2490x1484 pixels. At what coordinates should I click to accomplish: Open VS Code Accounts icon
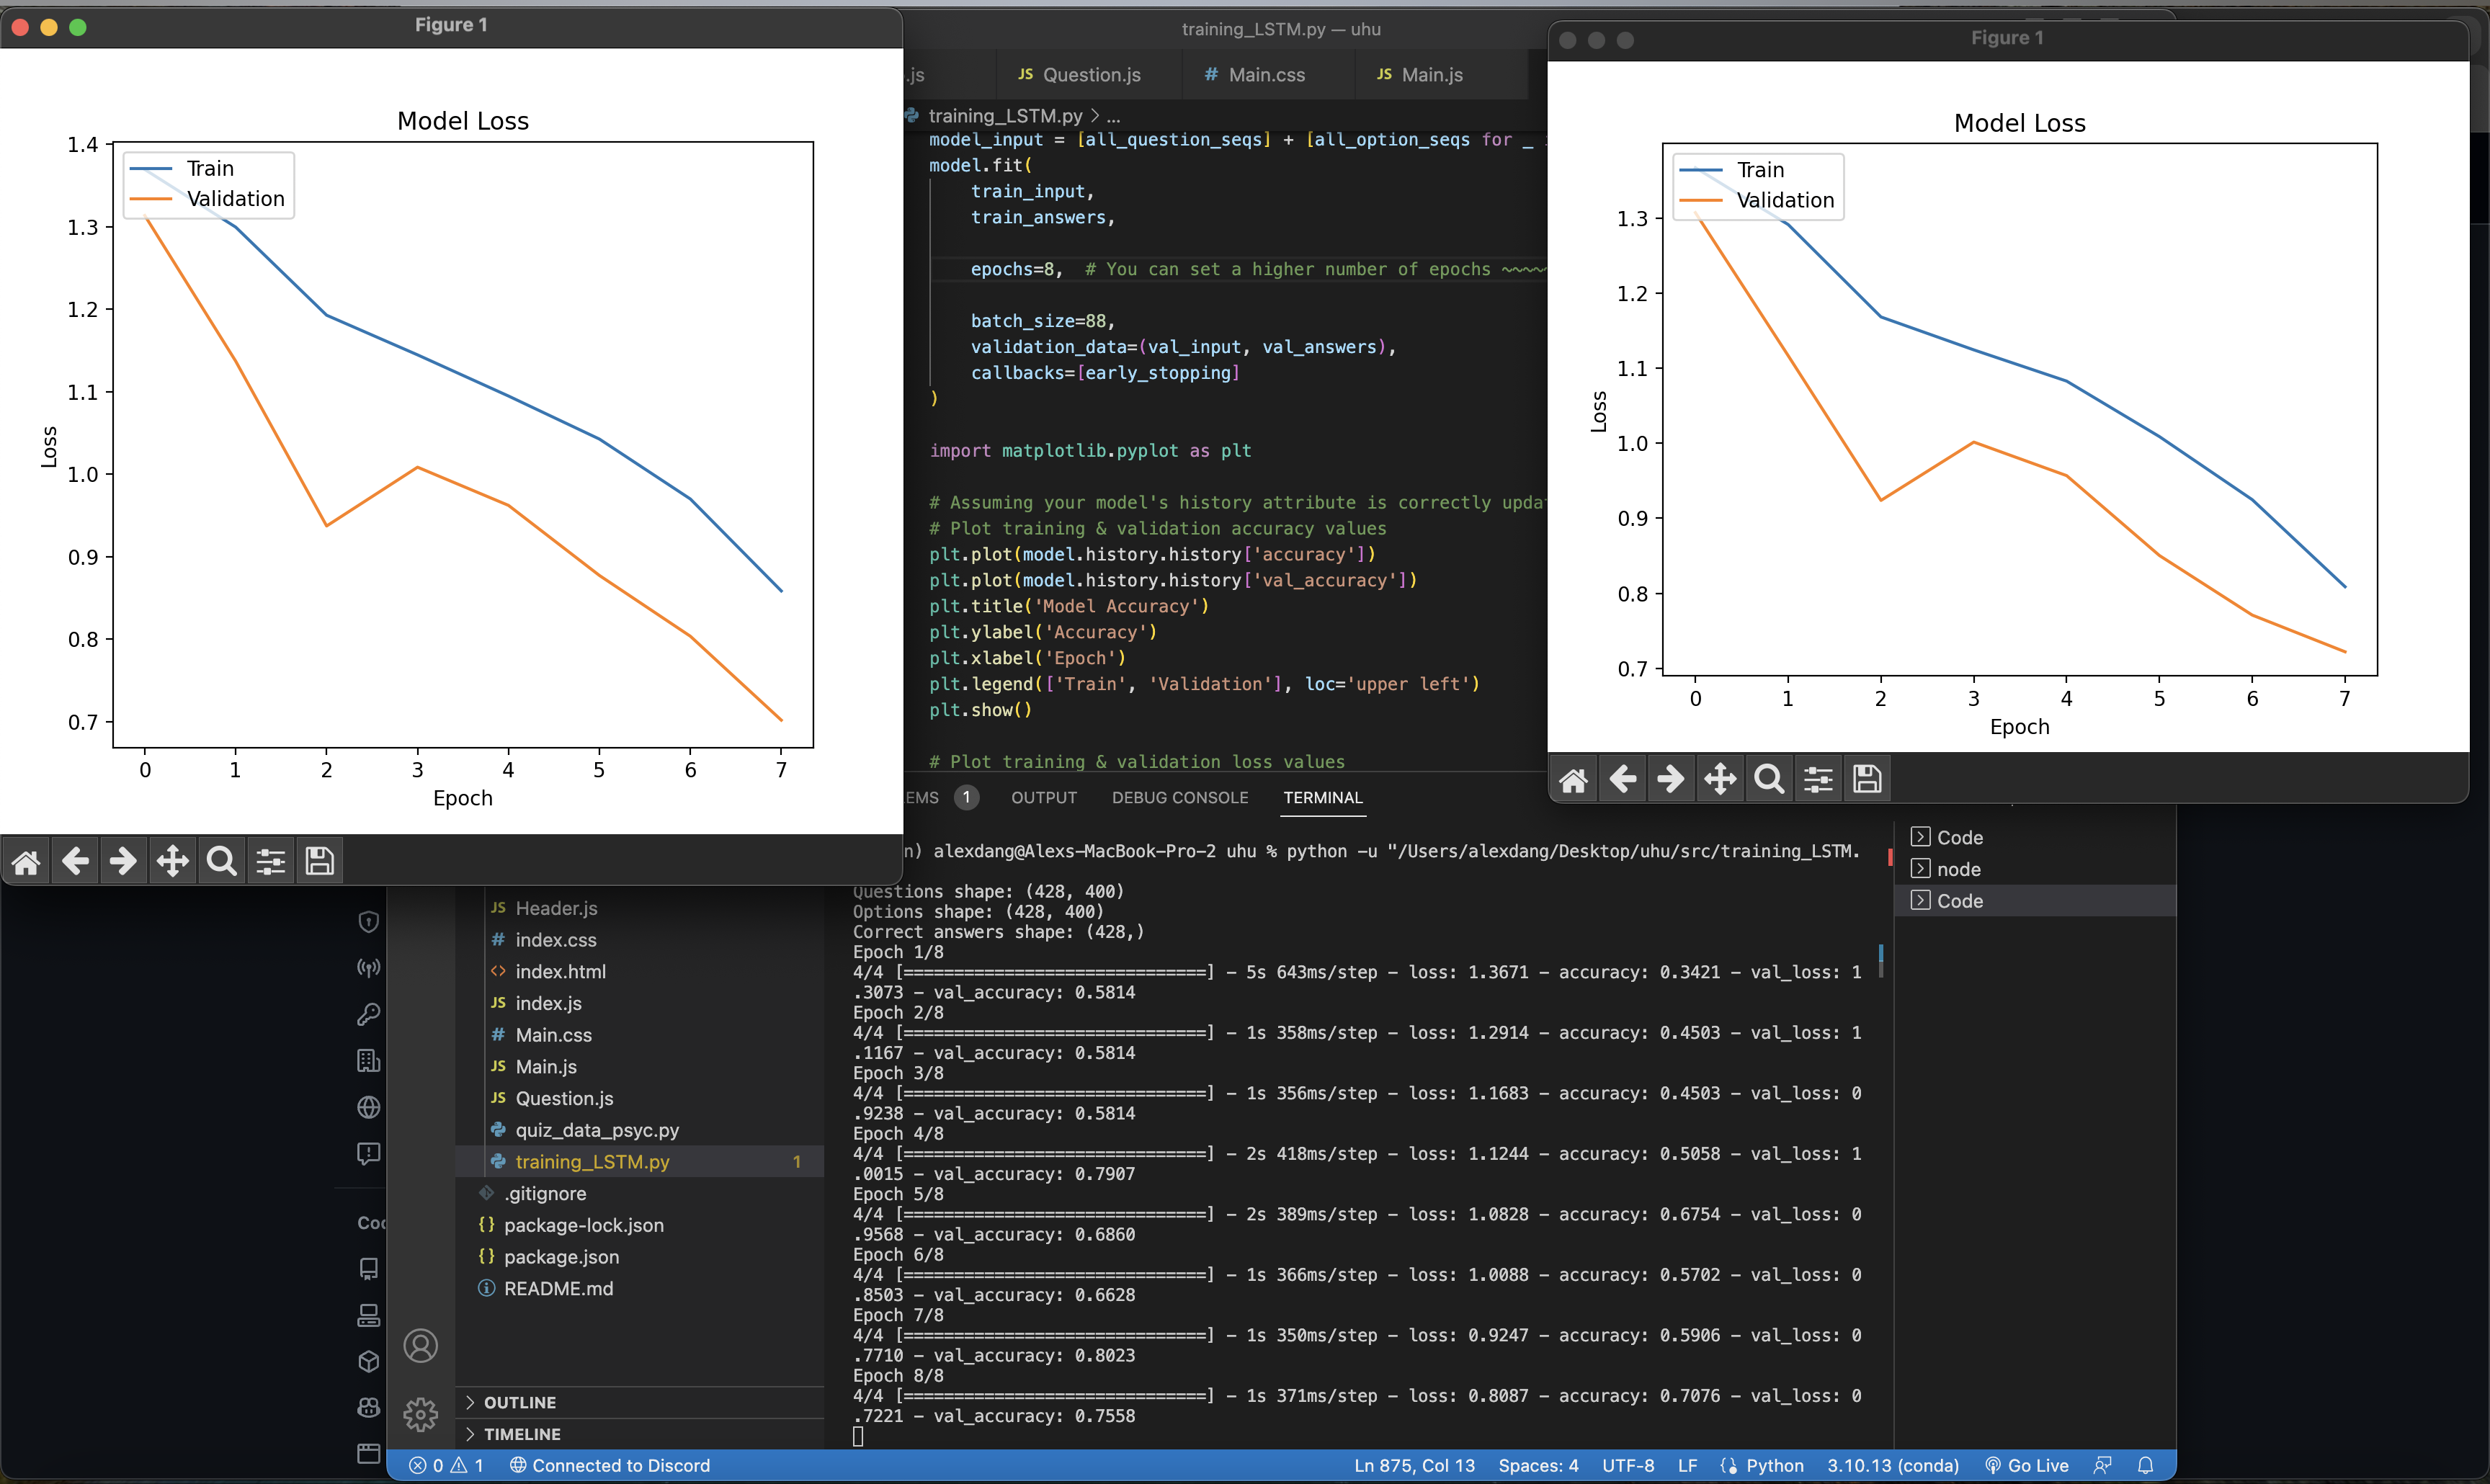click(x=420, y=1346)
